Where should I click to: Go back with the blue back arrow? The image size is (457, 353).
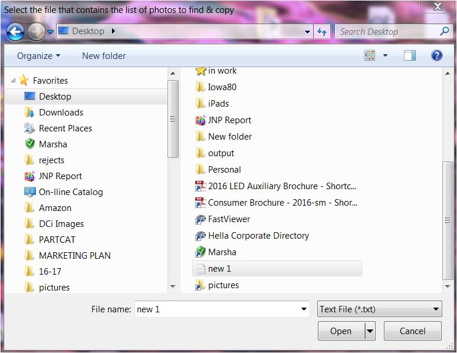click(x=15, y=32)
